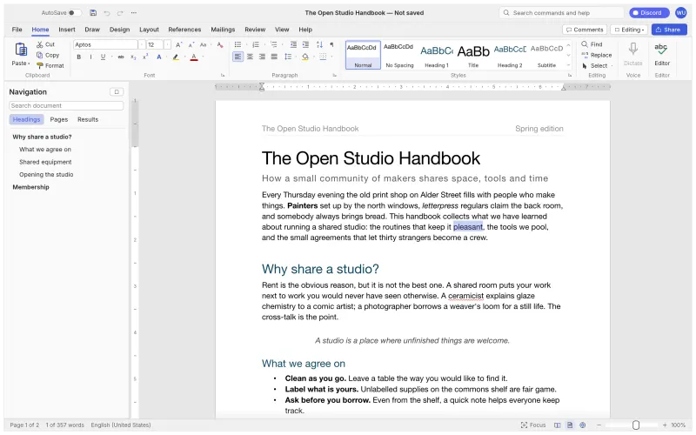This screenshot has height=435, width=696.
Task: Cut the selected text
Action: 46,44
